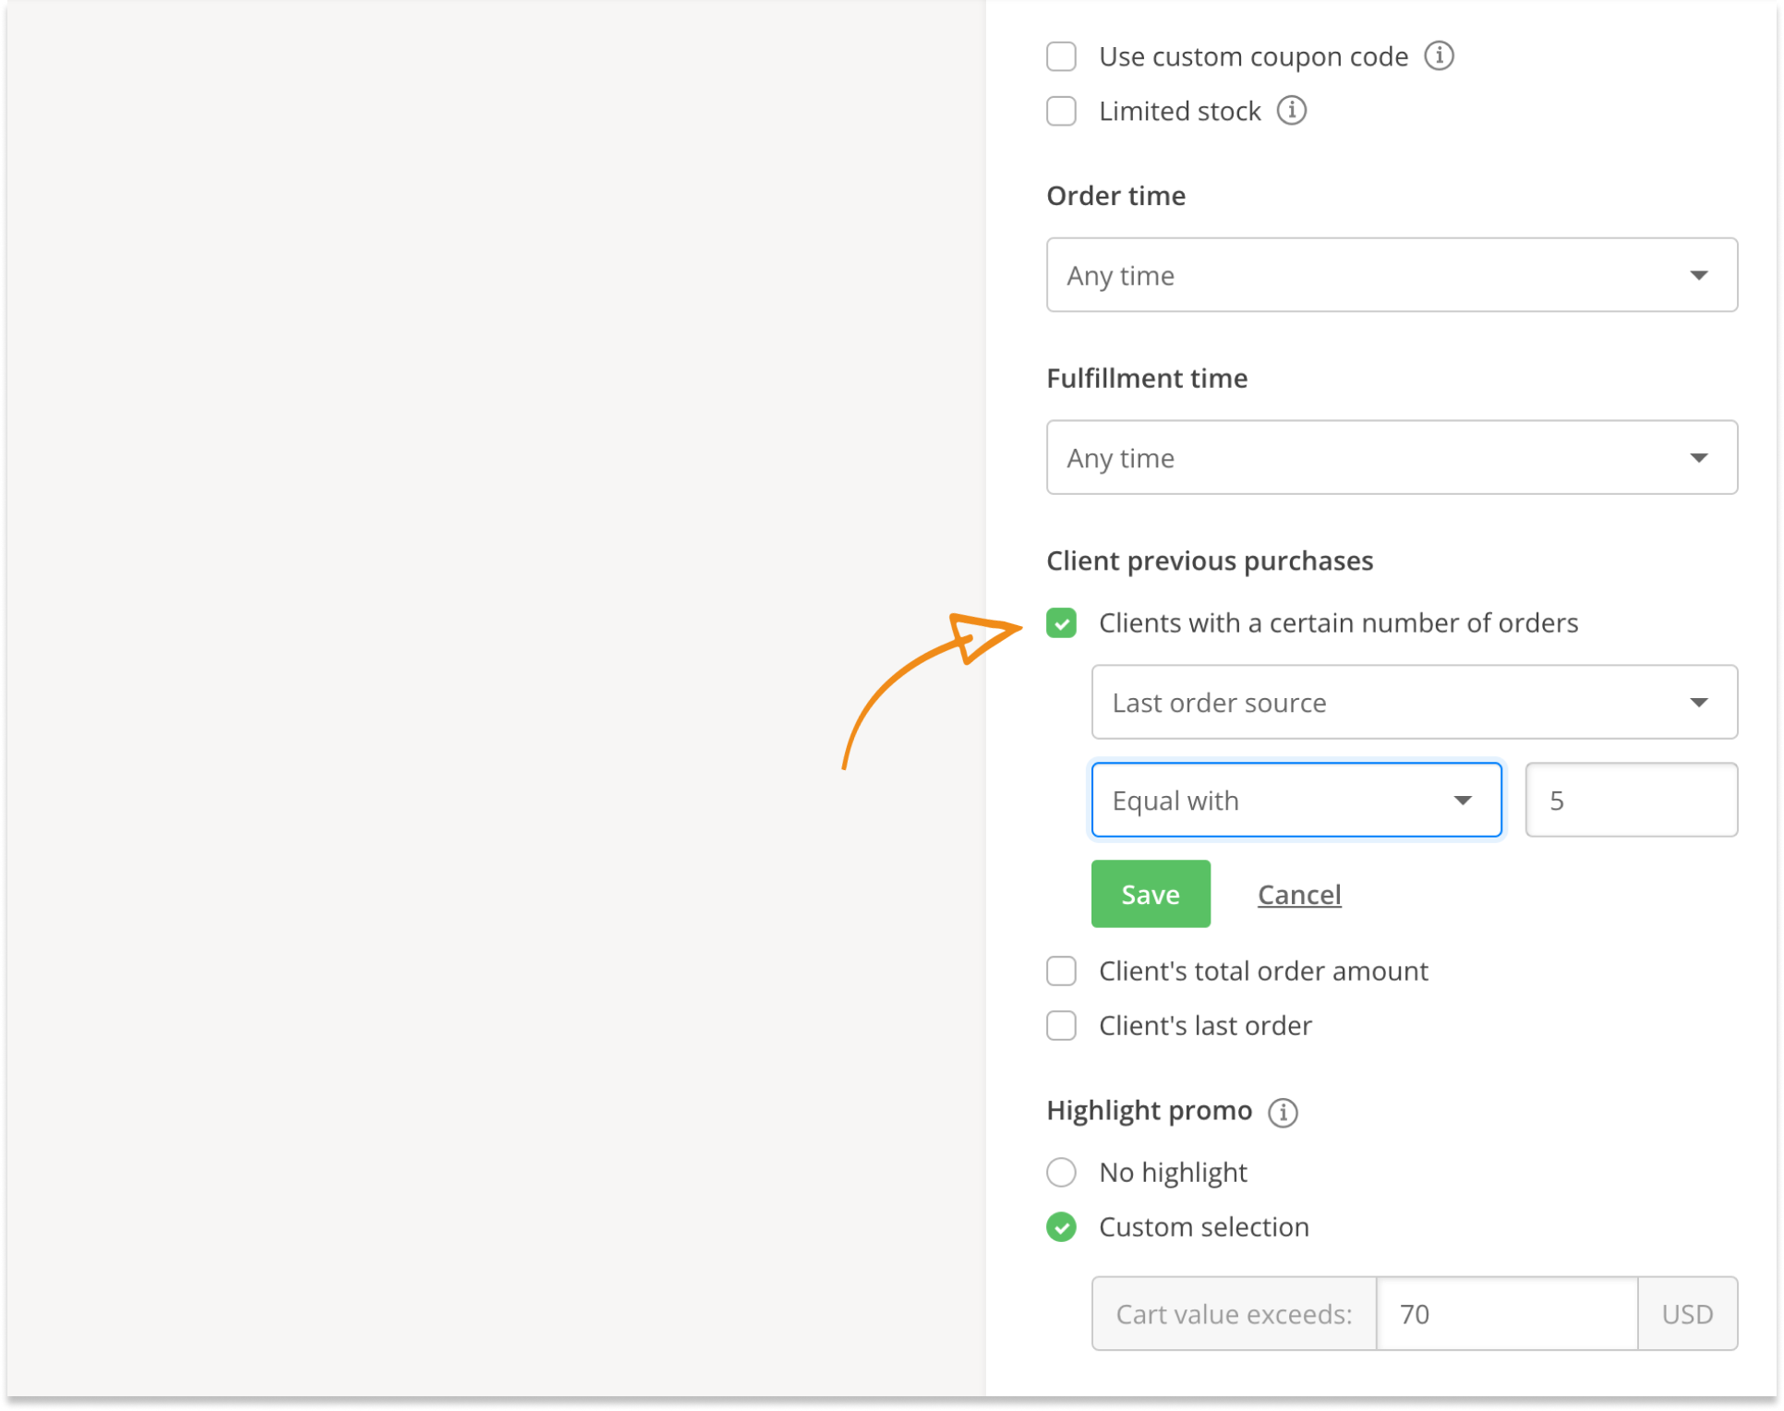Click the chevron on the Equal with selector
Screen dimensions: 1784x1411
click(x=1464, y=800)
